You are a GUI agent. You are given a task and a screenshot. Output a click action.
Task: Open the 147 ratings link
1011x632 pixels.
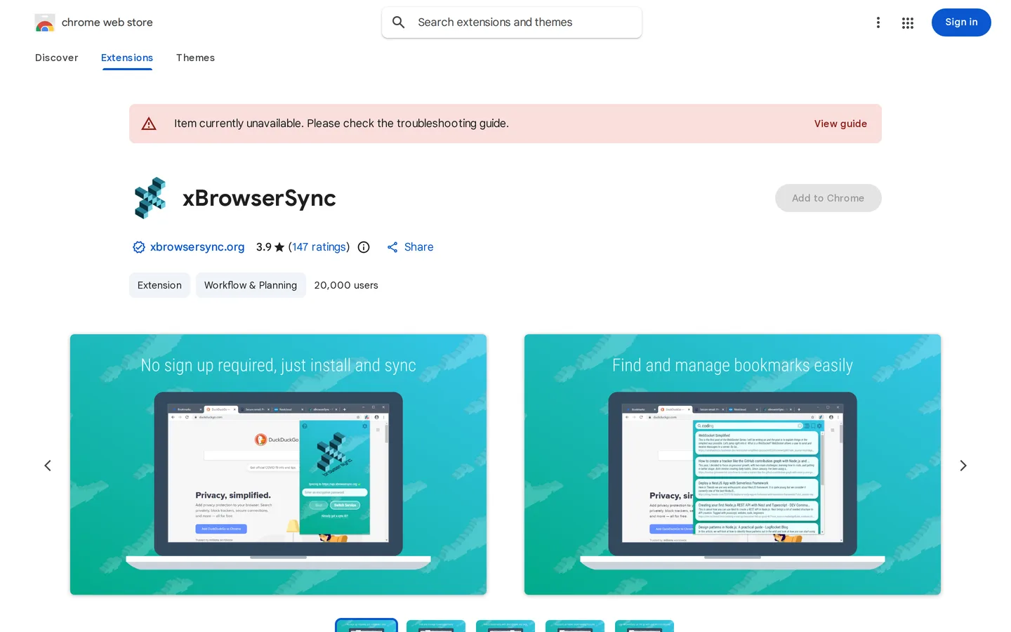(319, 247)
